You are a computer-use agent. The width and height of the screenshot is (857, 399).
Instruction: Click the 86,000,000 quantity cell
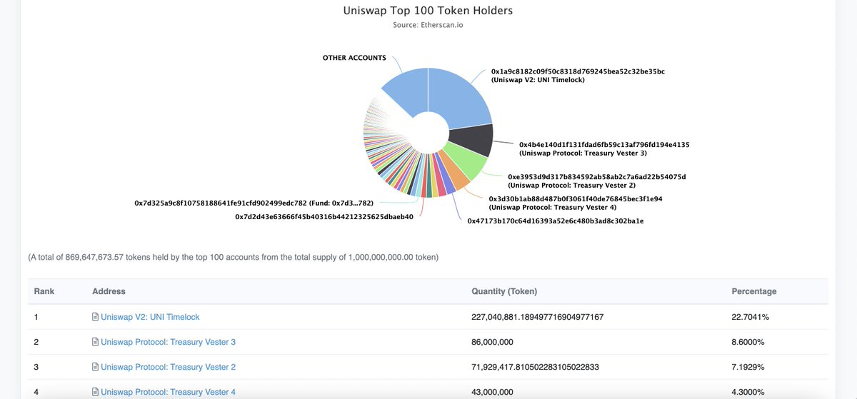(493, 342)
